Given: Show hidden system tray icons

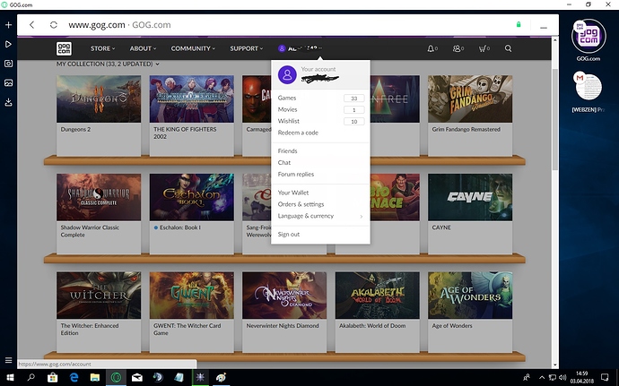Looking at the screenshot, I should (x=542, y=377).
